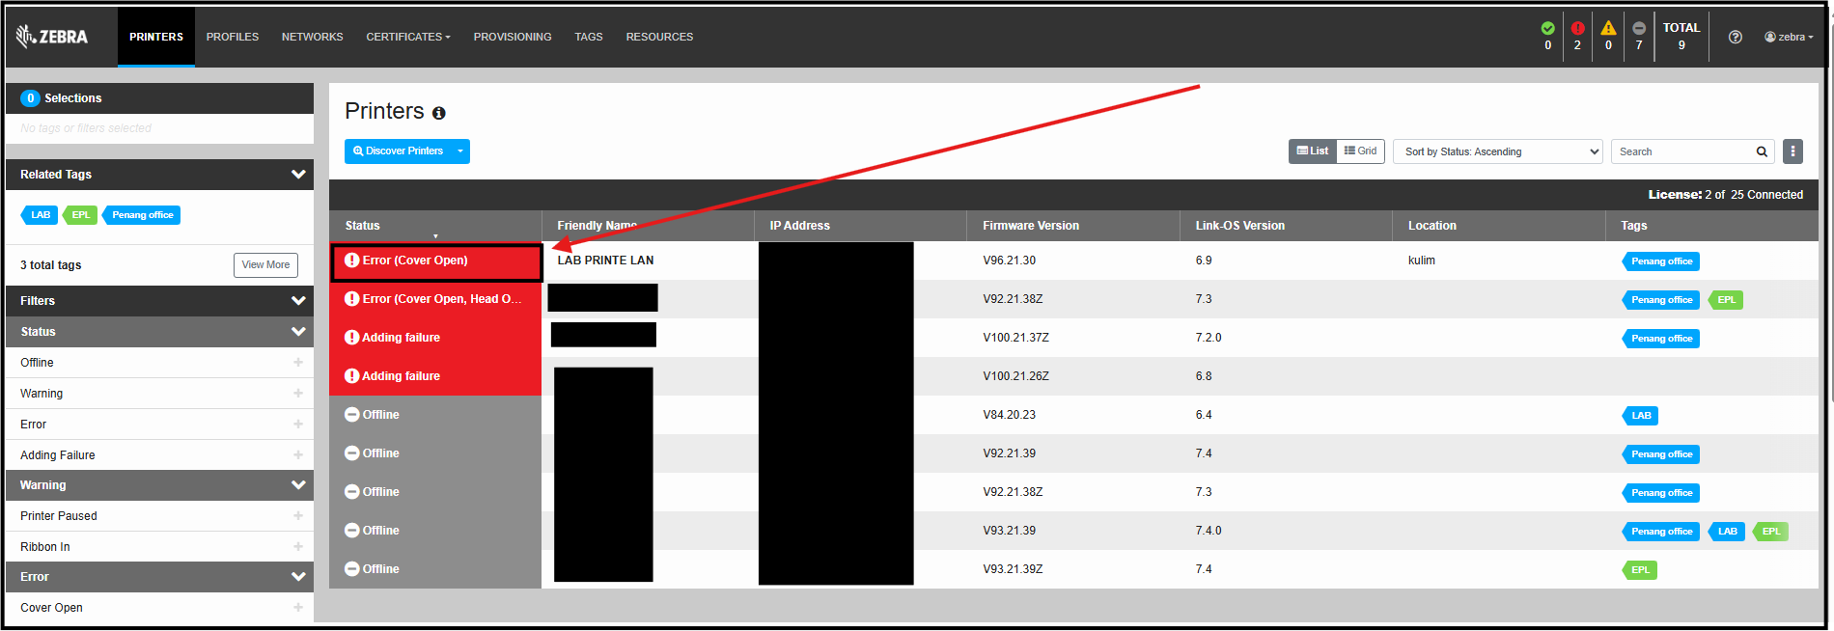Image resolution: width=1834 pixels, height=631 pixels.
Task: Select the LAB tag in Related Tags
Action: click(x=40, y=215)
